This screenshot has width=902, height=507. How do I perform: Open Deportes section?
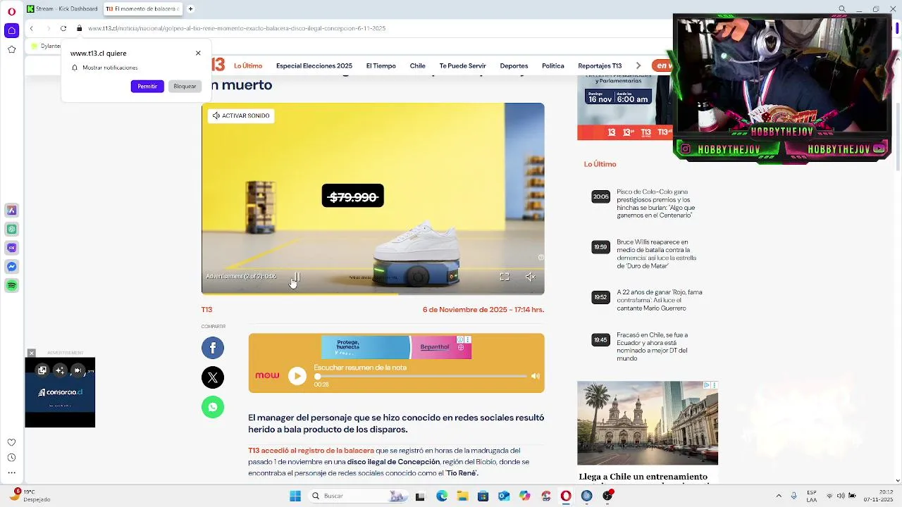[x=514, y=65]
